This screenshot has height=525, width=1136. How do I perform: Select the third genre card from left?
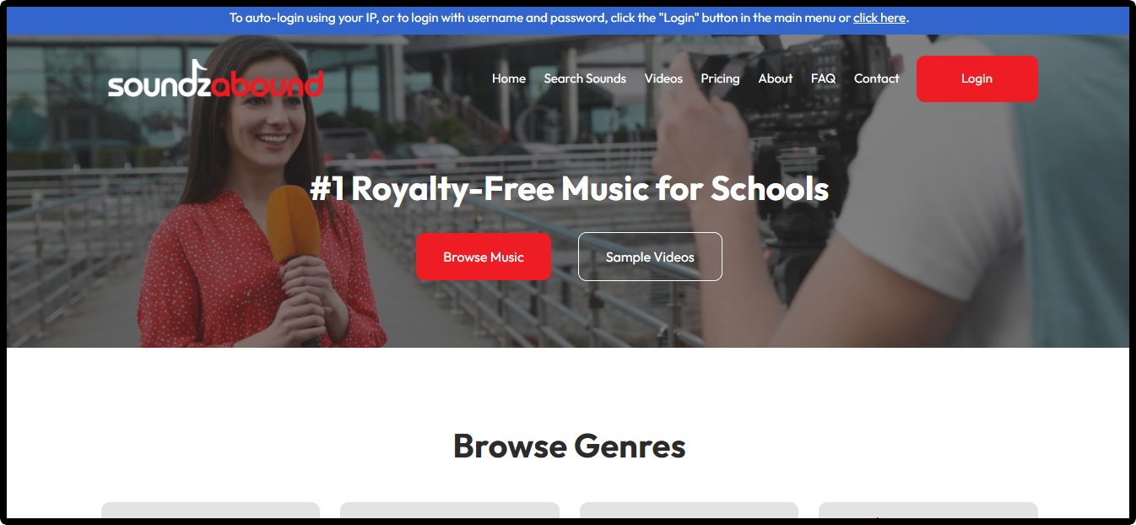(689, 510)
